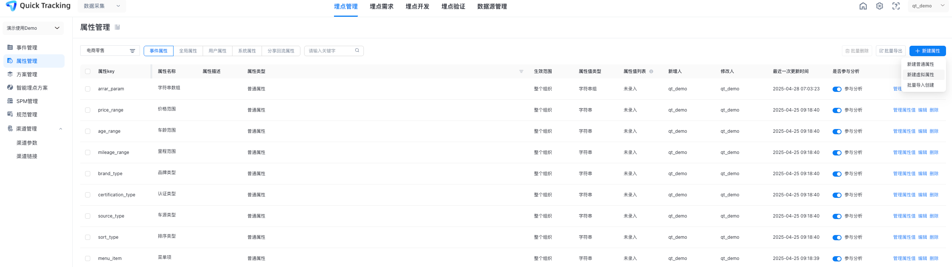Click the info icon beside 属性值列表 header
Viewport: 952px width, 267px height.
click(x=651, y=71)
